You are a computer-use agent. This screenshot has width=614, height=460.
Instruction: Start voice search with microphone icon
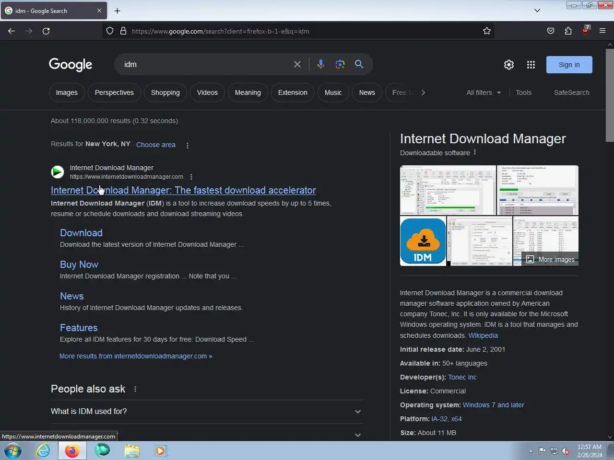tap(321, 64)
